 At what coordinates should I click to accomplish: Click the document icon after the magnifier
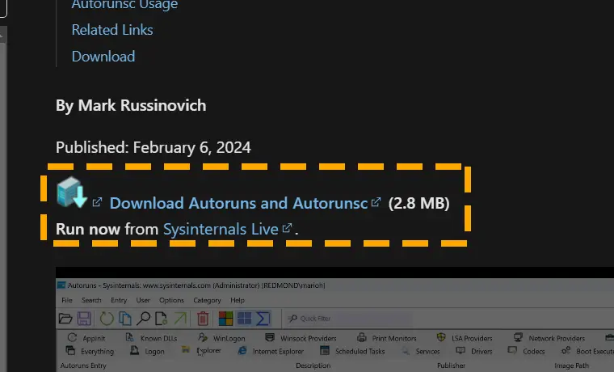[x=161, y=319]
